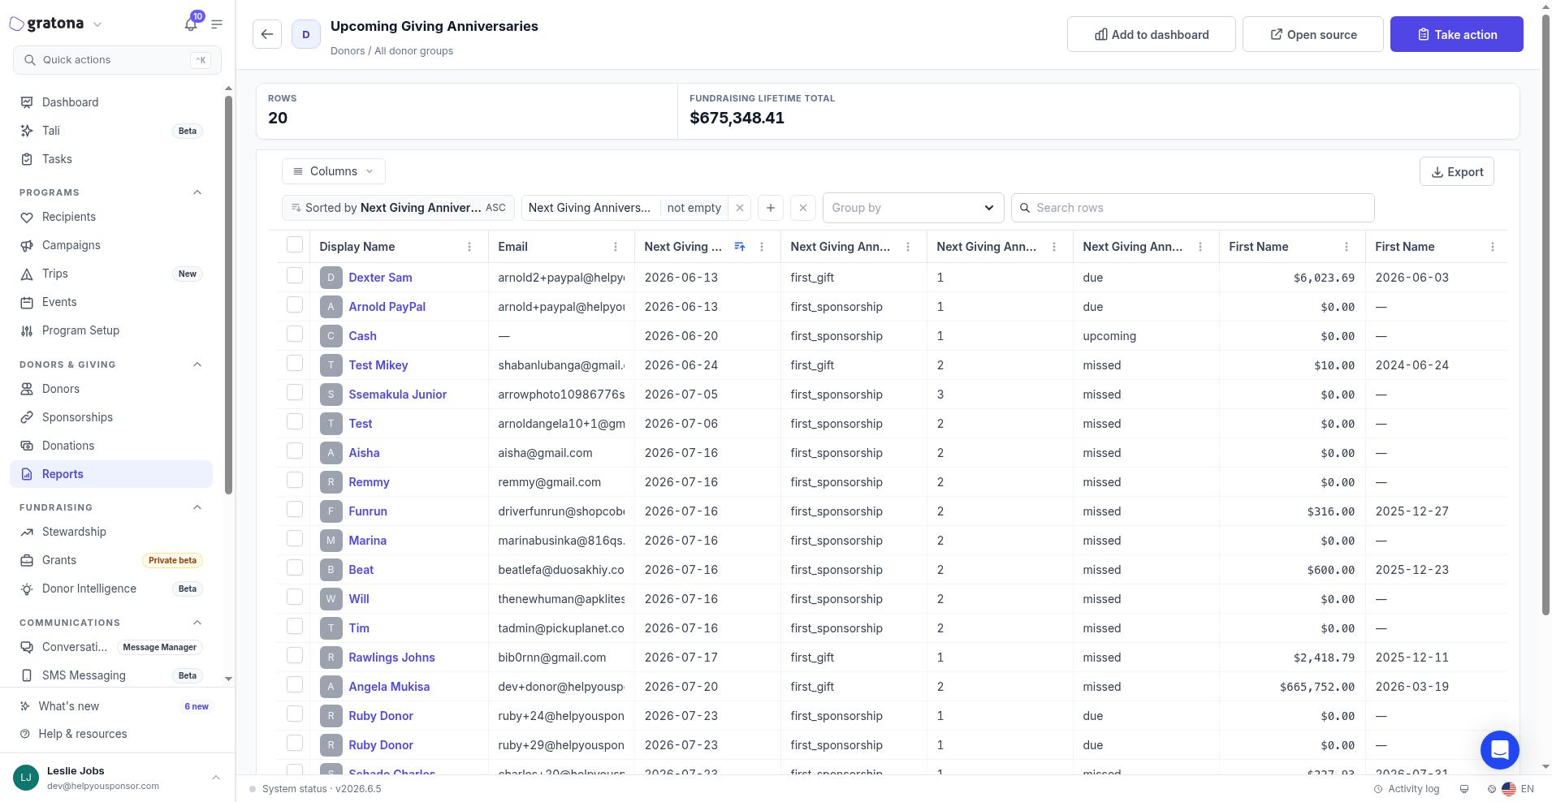
Task: Click the System status indicator
Action: pyautogui.click(x=315, y=789)
